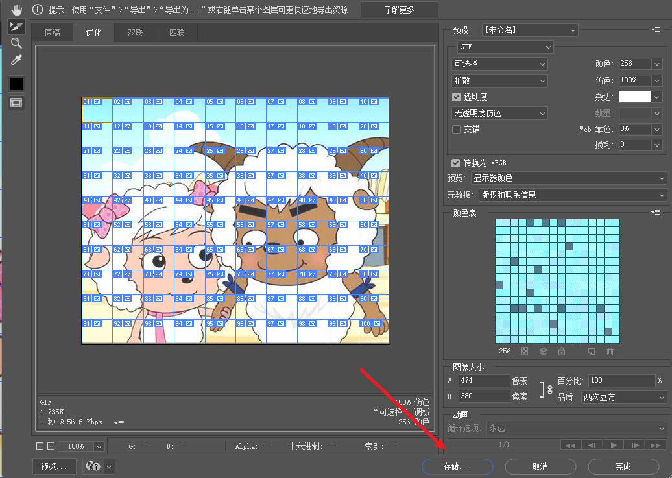Open the color table flyout menu
672x478 pixels.
click(x=655, y=212)
